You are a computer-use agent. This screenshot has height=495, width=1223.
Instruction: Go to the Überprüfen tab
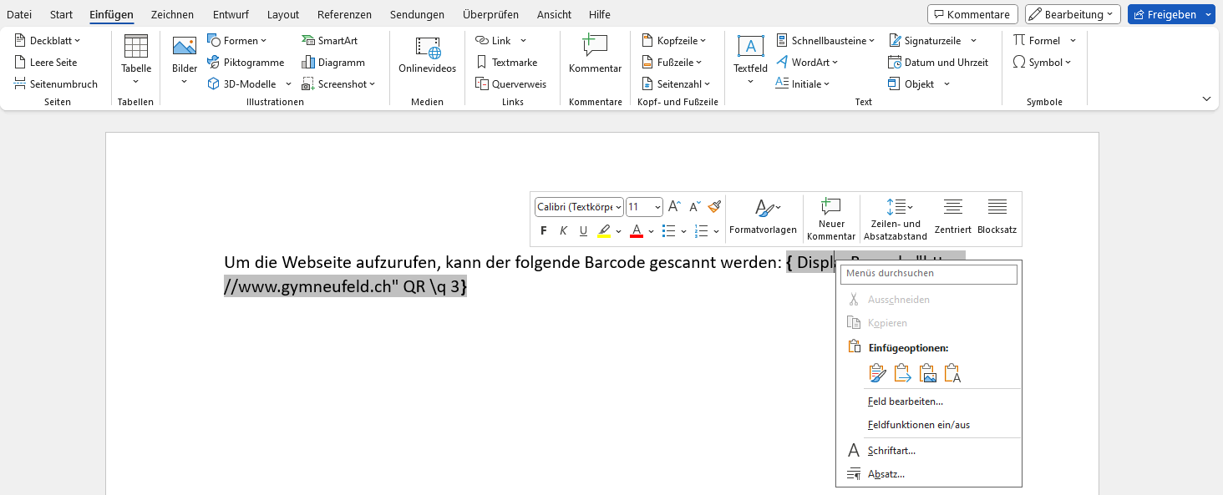tap(490, 14)
